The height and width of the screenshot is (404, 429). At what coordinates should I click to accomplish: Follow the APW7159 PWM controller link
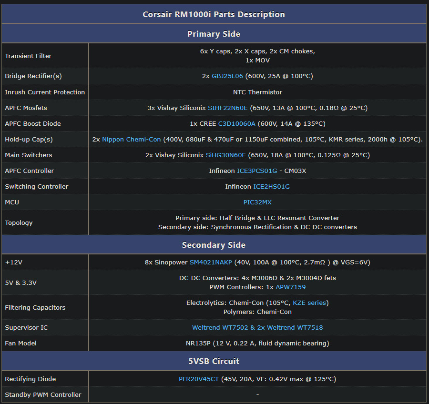[291, 287]
